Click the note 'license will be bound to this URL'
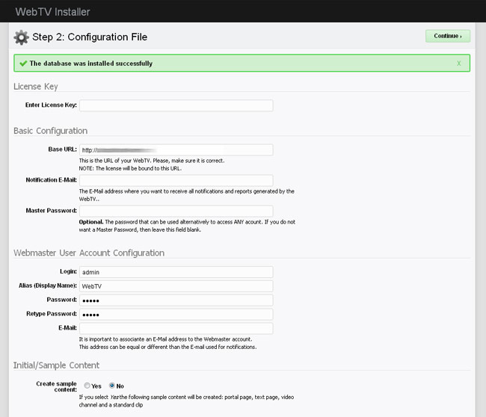 [130, 169]
